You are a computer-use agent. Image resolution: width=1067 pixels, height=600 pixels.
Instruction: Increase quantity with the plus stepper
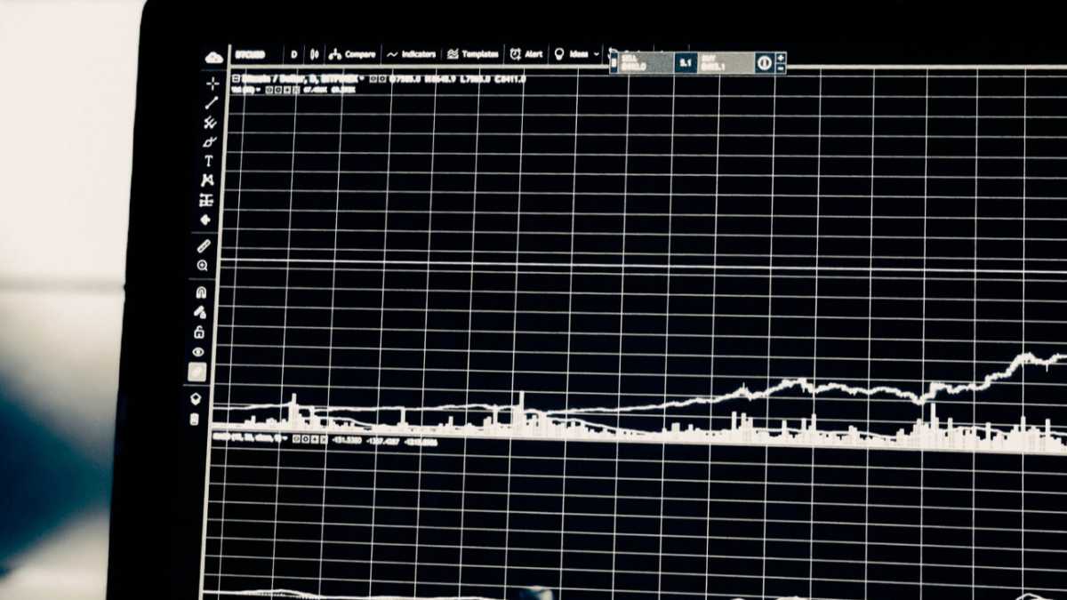point(781,58)
